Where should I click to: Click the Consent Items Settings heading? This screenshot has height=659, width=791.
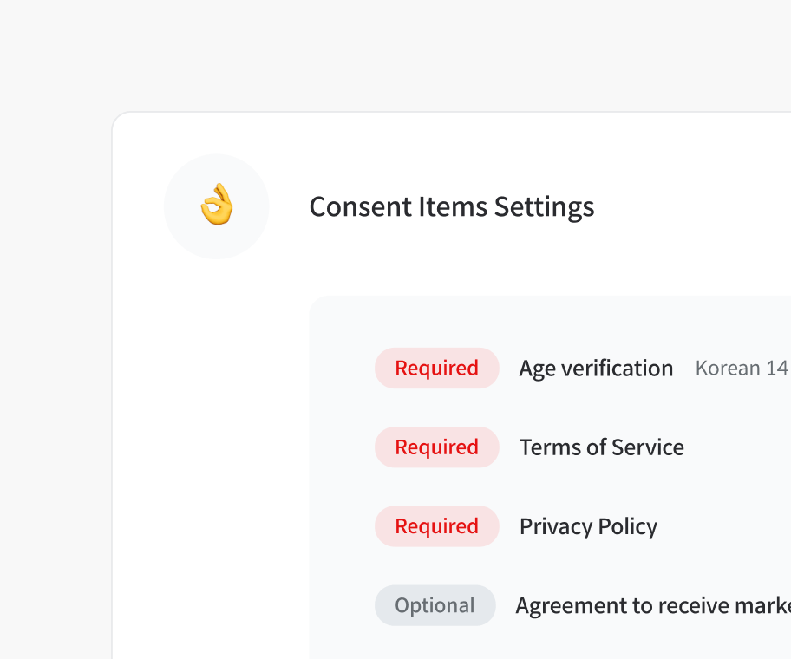click(x=451, y=207)
